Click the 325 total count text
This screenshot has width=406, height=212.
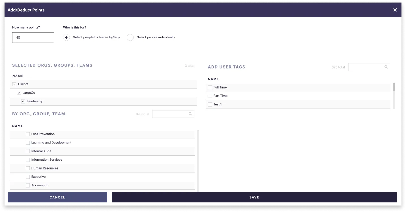point(338,67)
